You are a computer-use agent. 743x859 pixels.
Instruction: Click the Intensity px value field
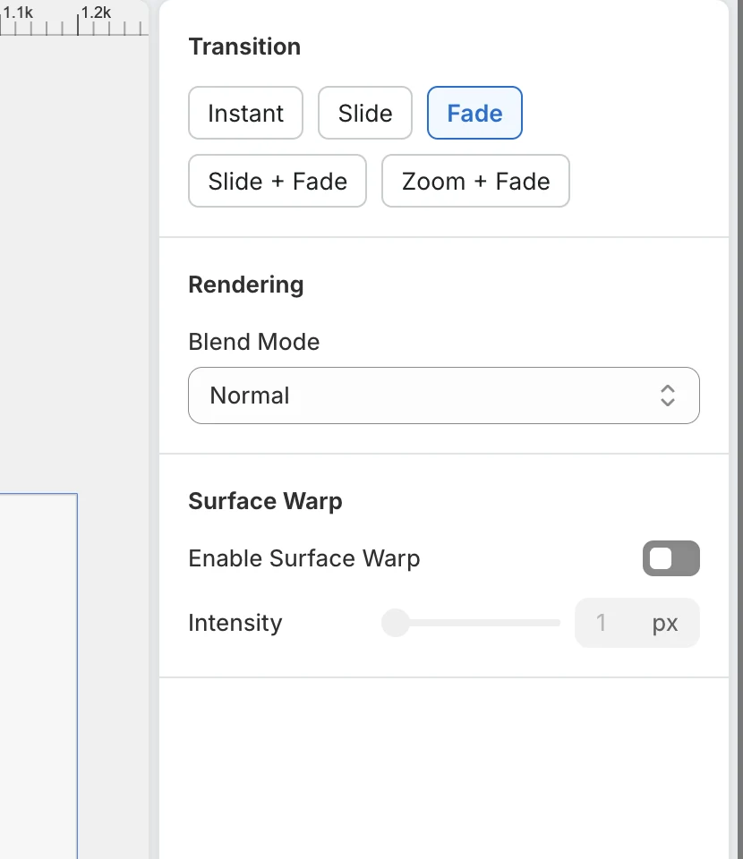637,623
